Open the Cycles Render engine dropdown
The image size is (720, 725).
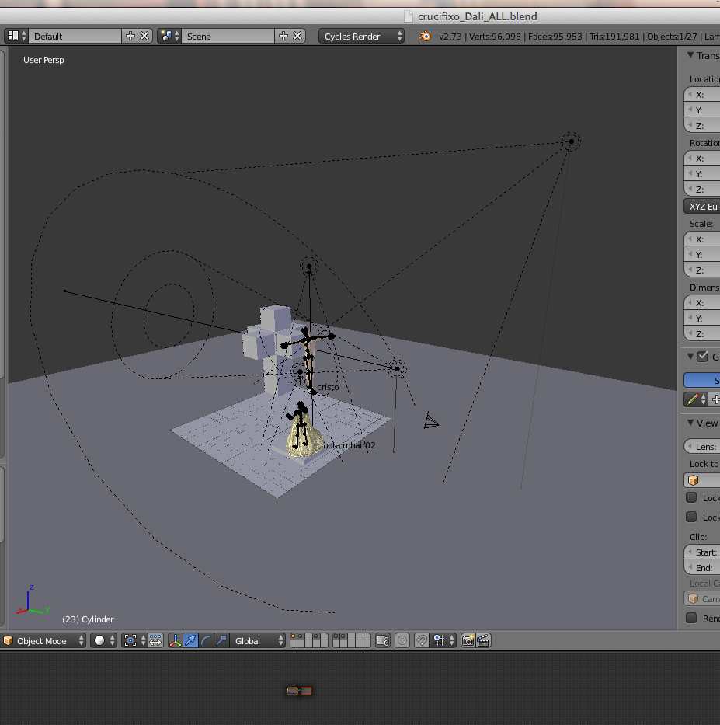pyautogui.click(x=361, y=37)
